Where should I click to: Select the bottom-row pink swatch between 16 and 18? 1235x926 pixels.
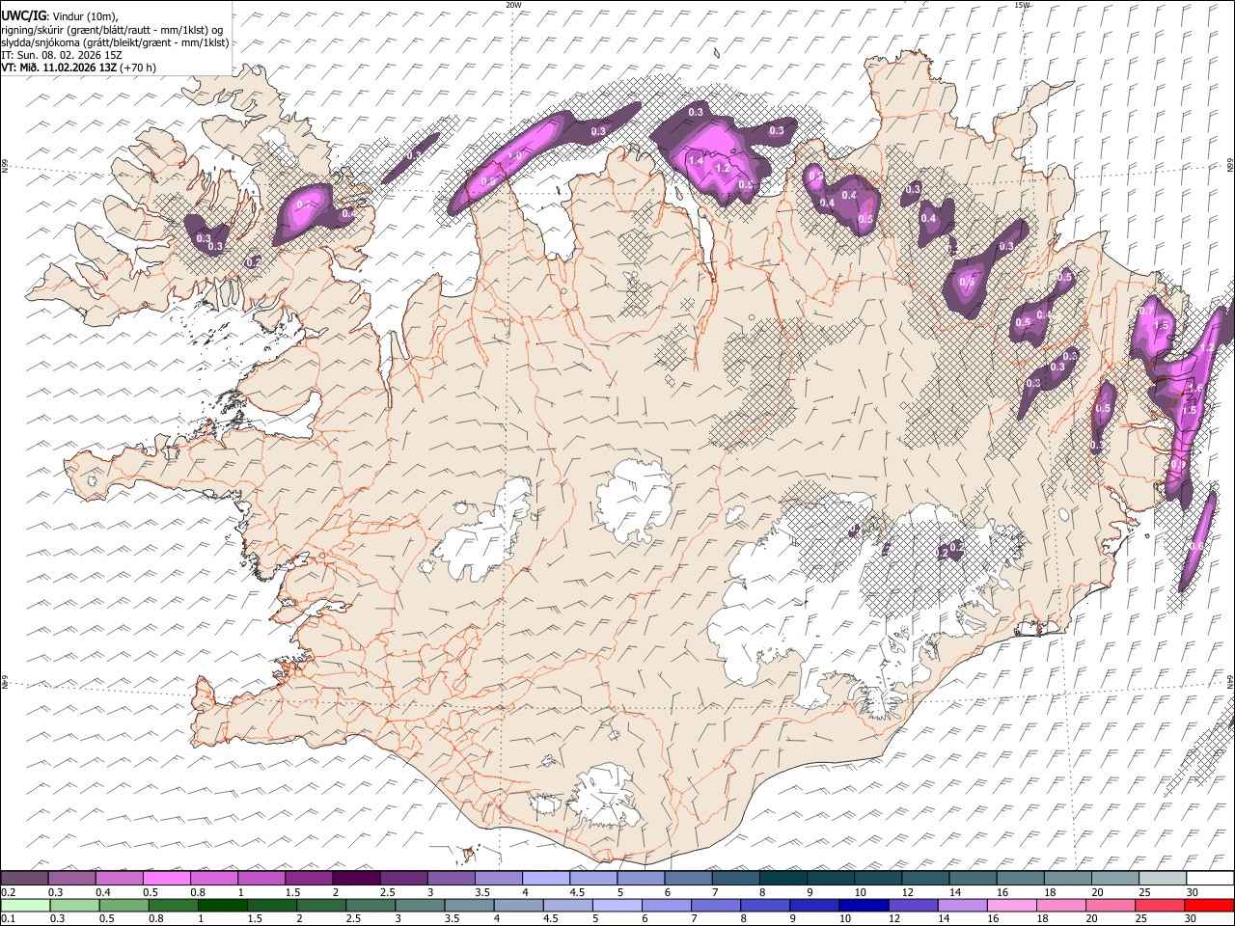(x=1011, y=905)
